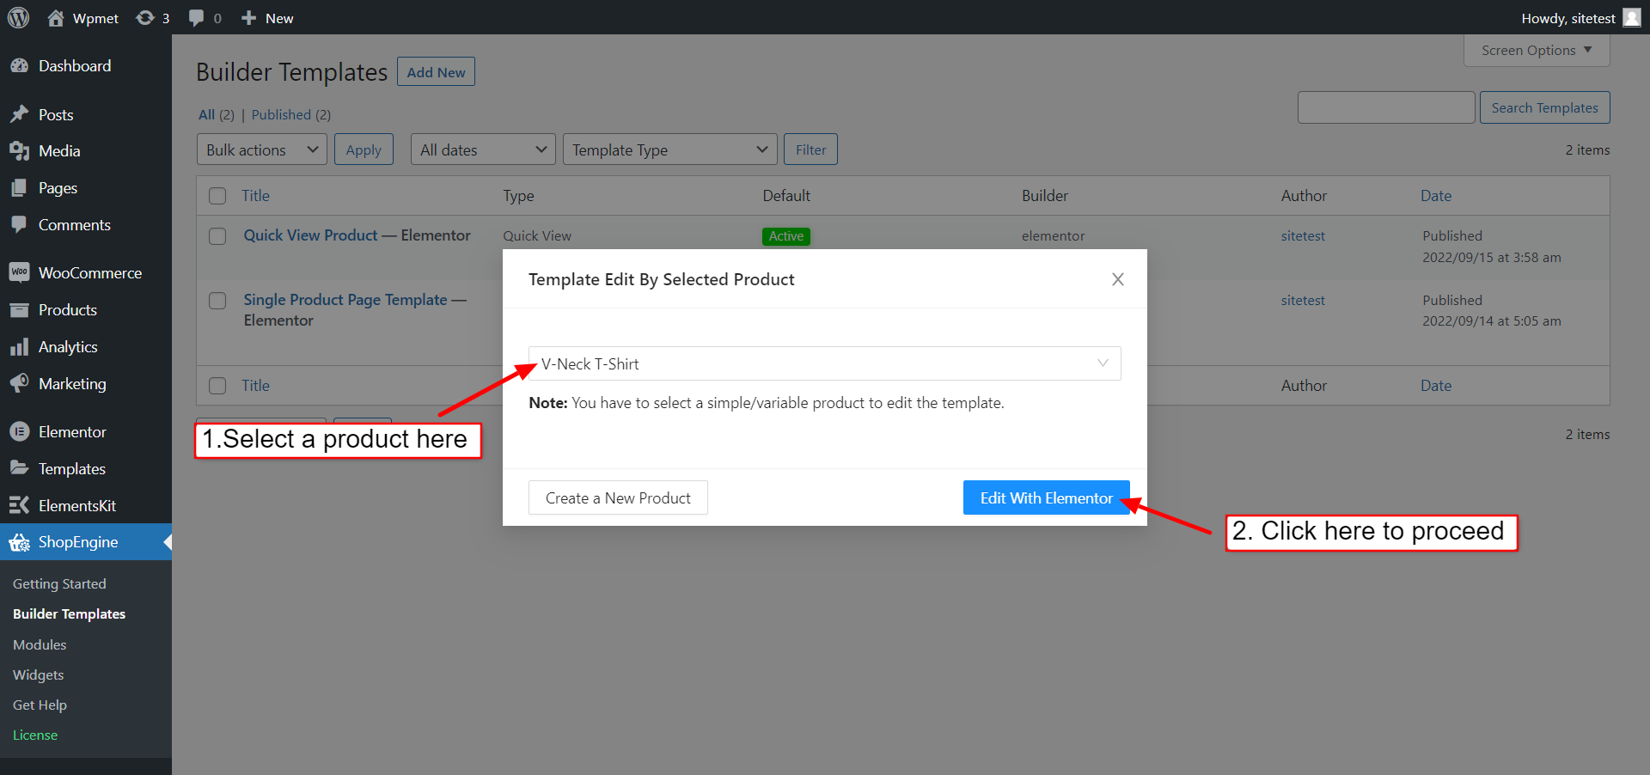
Task: Toggle the select-all checkbox in table header
Action: [217, 195]
